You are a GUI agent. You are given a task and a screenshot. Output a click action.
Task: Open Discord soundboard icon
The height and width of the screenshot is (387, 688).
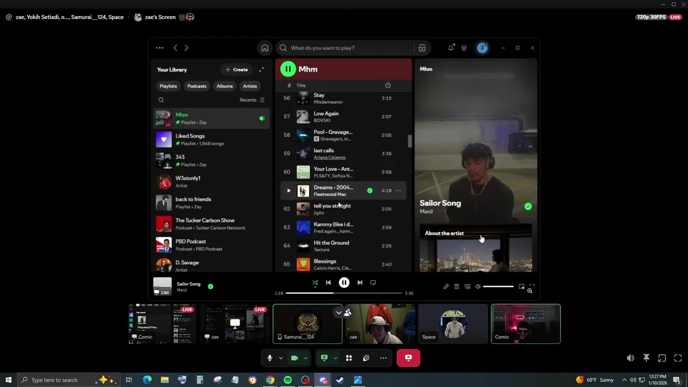click(x=366, y=358)
